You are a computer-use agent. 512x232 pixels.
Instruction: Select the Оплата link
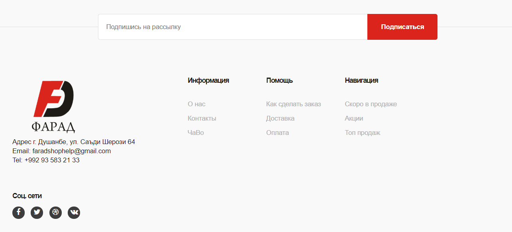(x=277, y=133)
